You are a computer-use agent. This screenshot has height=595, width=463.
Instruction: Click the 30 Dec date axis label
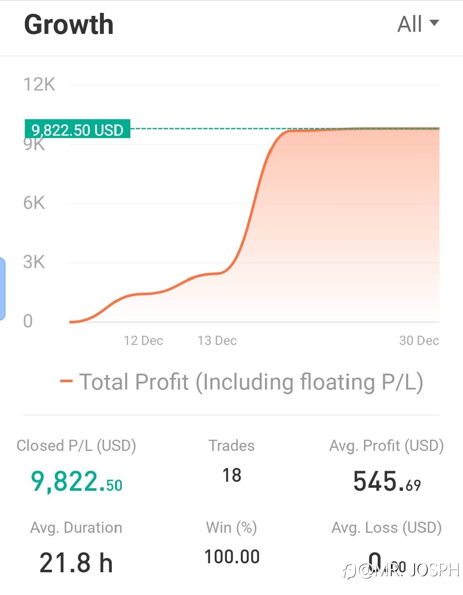coord(419,341)
